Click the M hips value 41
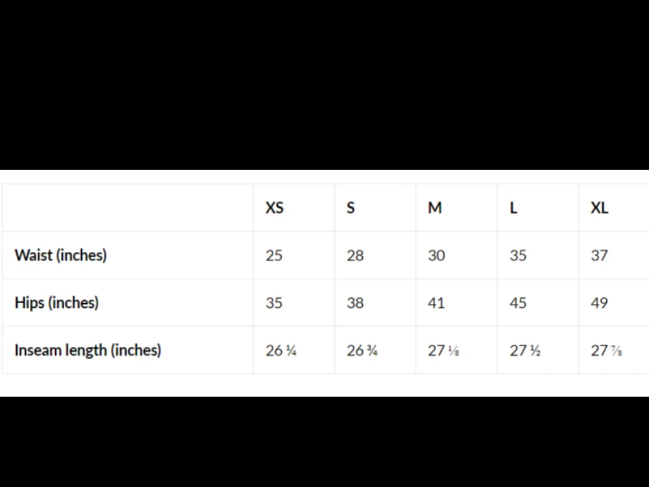 pos(436,303)
